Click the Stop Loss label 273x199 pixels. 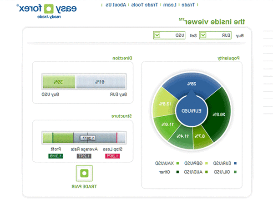click(113, 149)
